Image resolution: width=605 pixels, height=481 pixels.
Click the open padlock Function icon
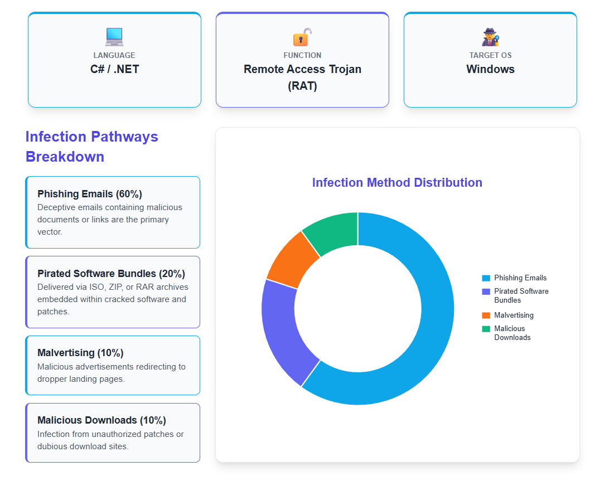click(x=302, y=37)
